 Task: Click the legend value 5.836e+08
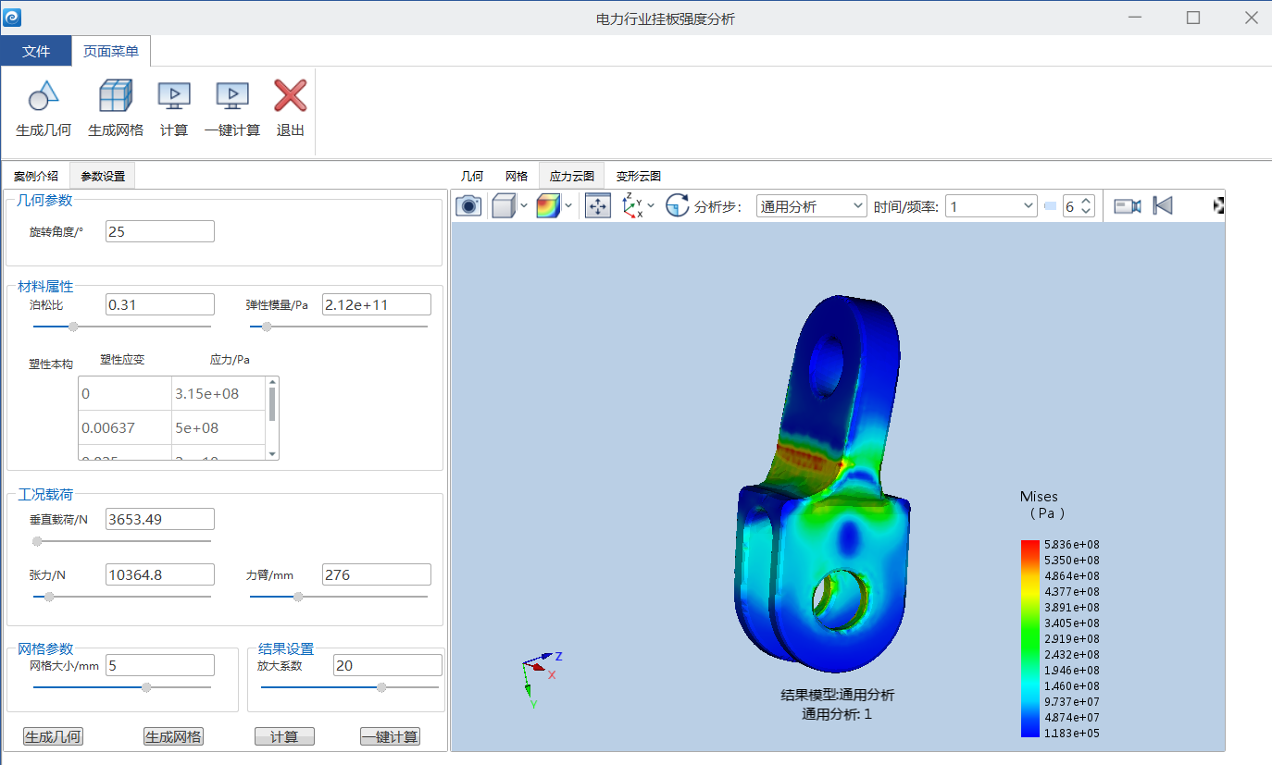(1071, 545)
